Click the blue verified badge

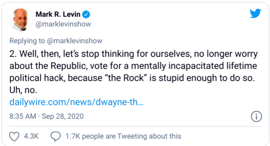pyautogui.click(x=86, y=15)
